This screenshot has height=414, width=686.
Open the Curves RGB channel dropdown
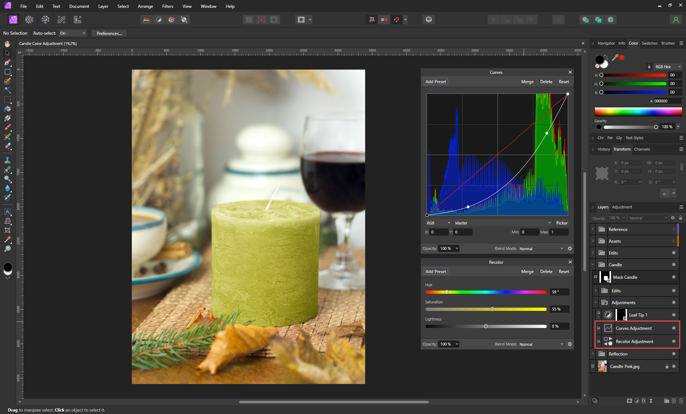tap(438, 223)
